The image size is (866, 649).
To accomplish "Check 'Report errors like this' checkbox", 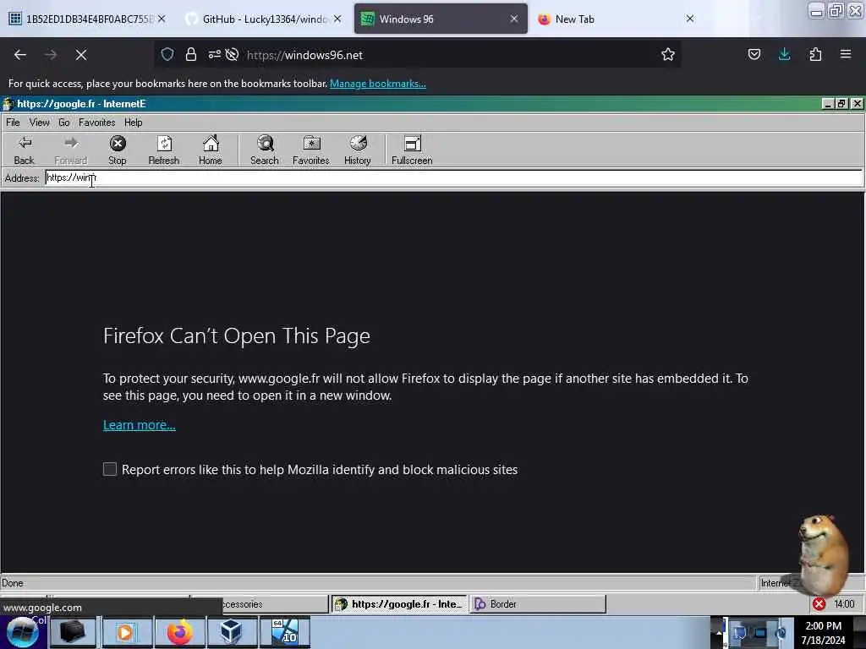I will (x=110, y=469).
